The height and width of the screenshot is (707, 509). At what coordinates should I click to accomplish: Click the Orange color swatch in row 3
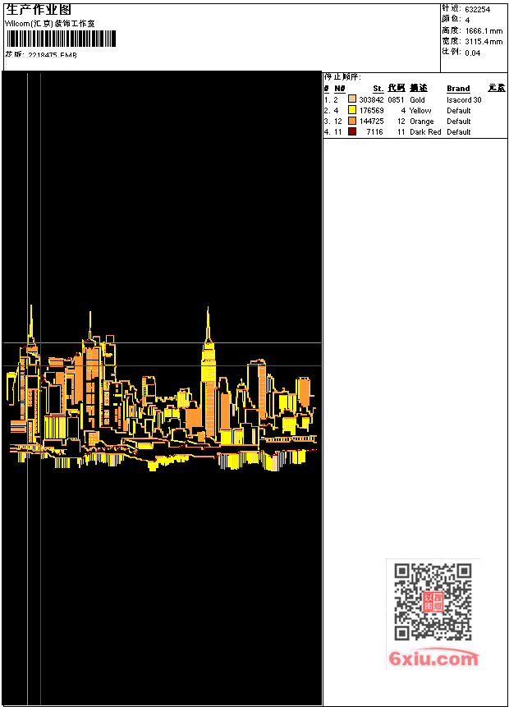point(352,121)
